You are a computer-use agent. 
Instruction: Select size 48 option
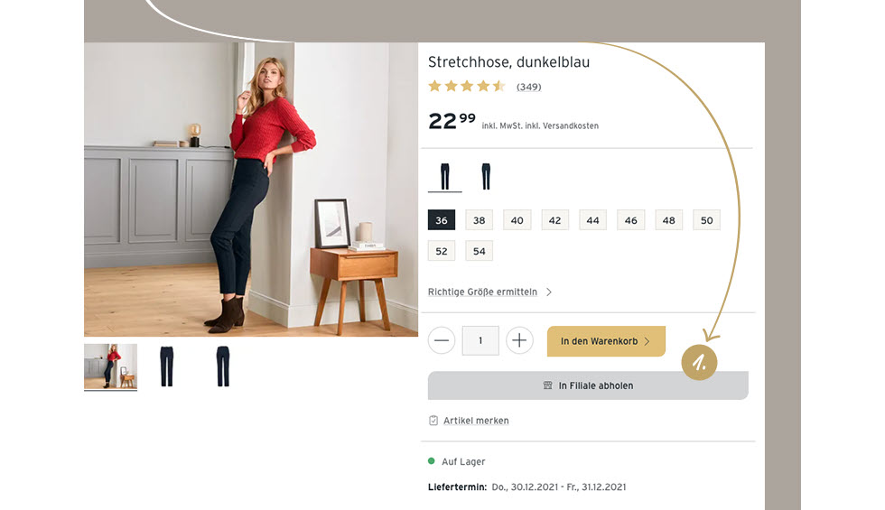click(x=669, y=220)
